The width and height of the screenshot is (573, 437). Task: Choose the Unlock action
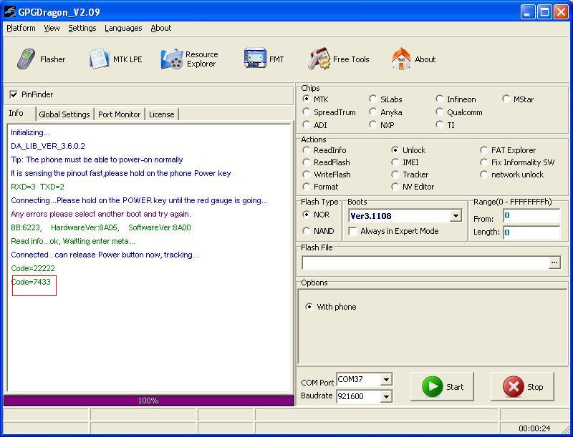tap(395, 150)
